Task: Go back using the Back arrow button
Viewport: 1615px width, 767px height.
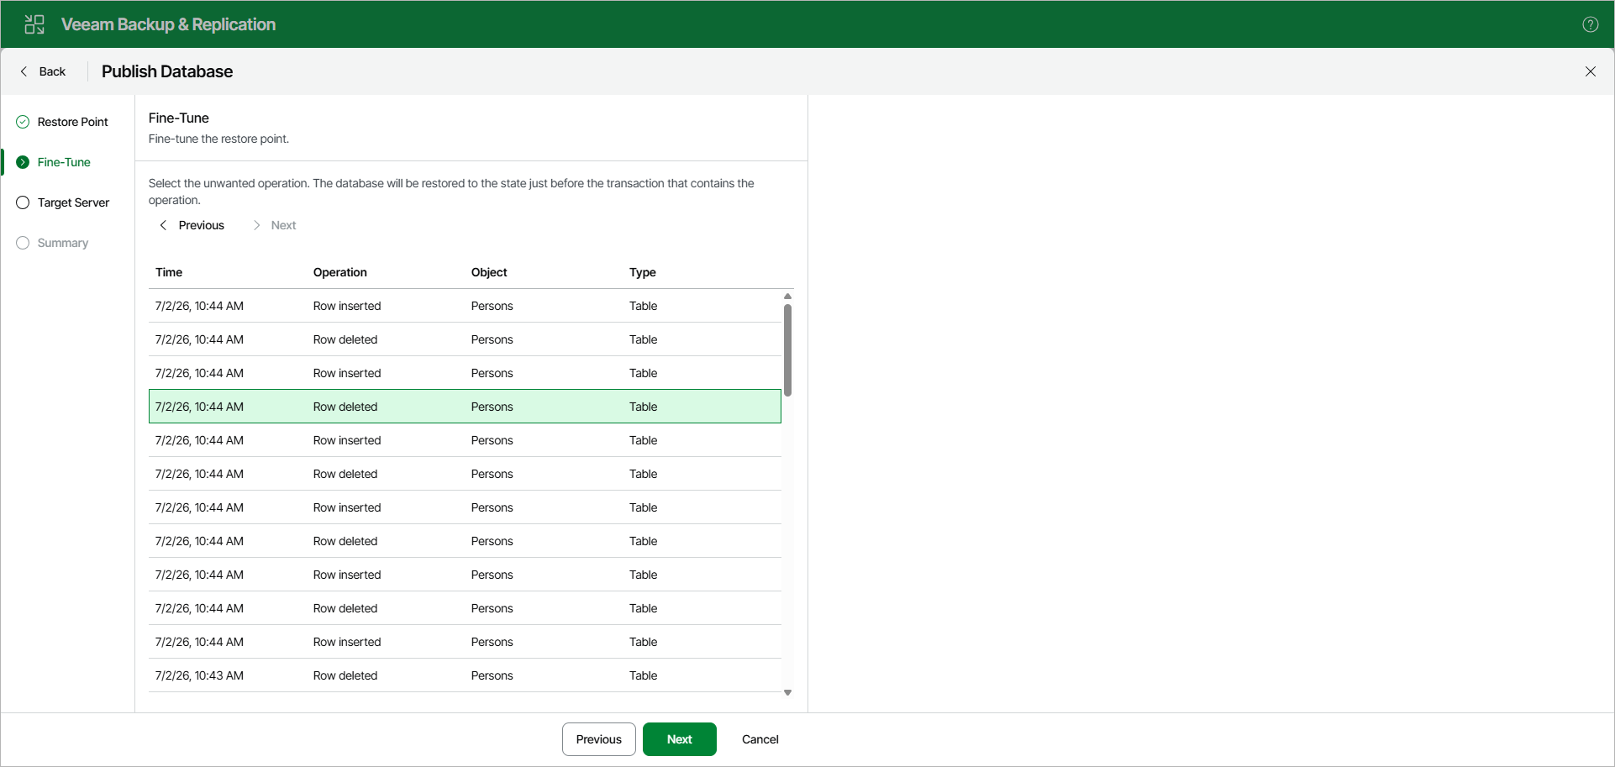Action: point(43,71)
